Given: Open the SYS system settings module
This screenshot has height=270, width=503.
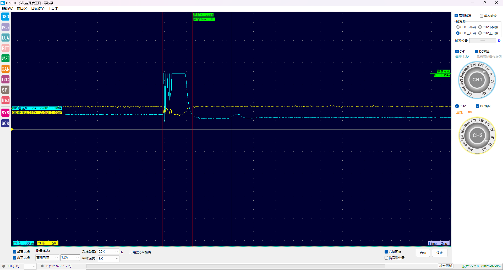Looking at the screenshot, I should click(6, 113).
